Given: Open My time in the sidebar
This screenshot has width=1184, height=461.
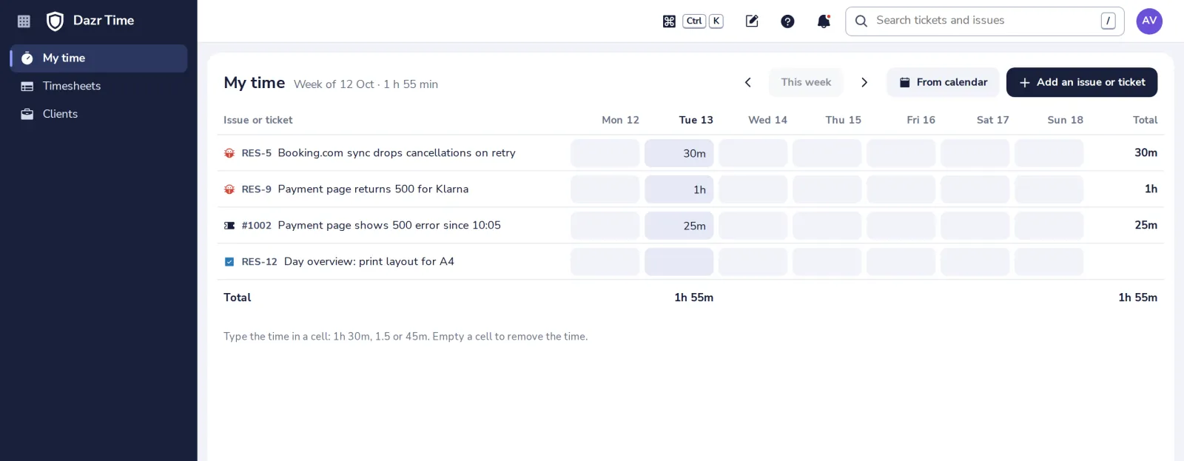Looking at the screenshot, I should [x=98, y=58].
